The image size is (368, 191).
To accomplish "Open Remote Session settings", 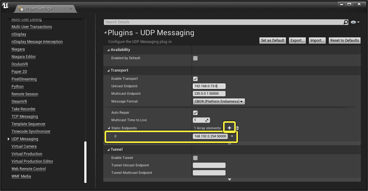I will point(25,94).
